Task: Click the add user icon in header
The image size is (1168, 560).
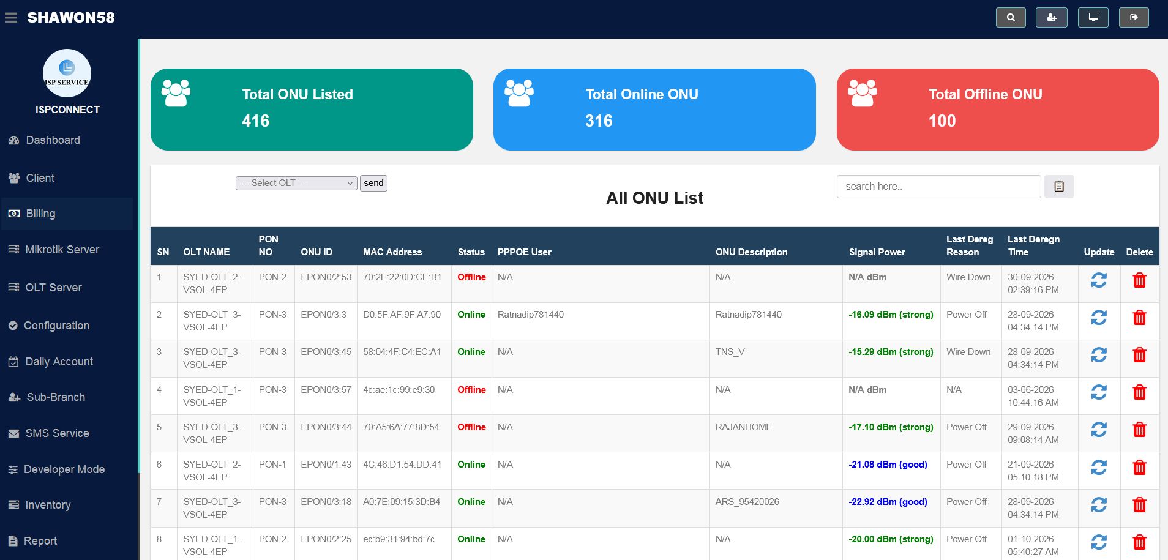Action: click(1052, 18)
